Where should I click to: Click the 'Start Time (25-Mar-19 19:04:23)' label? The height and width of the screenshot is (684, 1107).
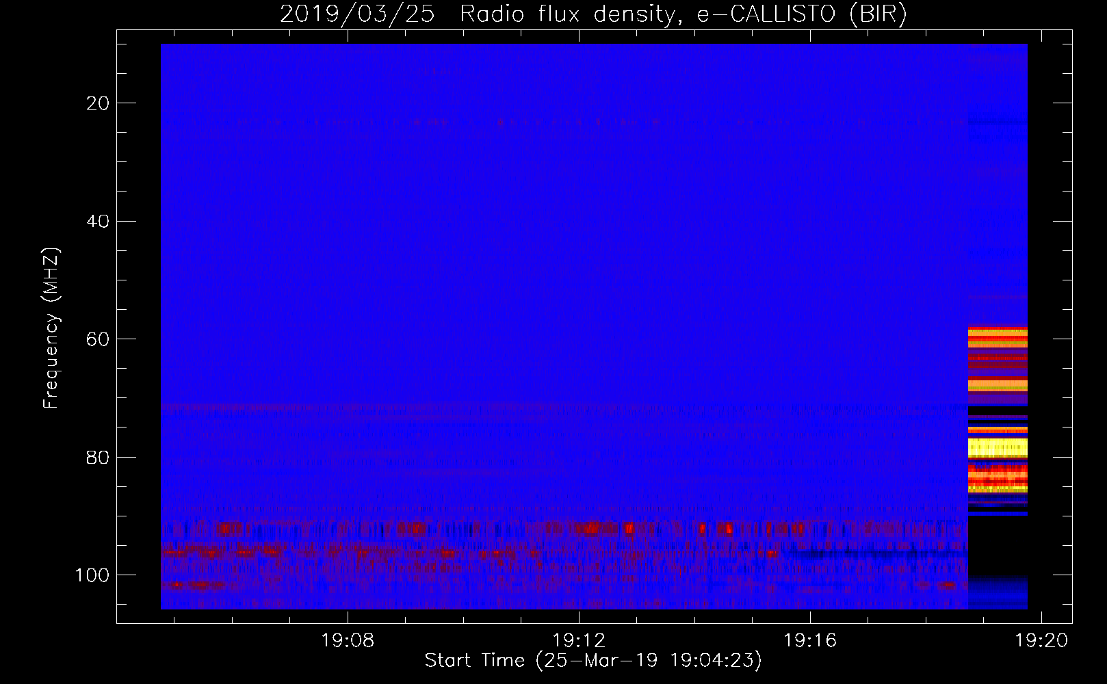pyautogui.click(x=593, y=661)
